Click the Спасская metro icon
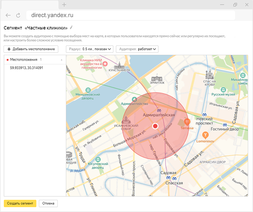Screen dimensions: 253x212 coord(175,179)
